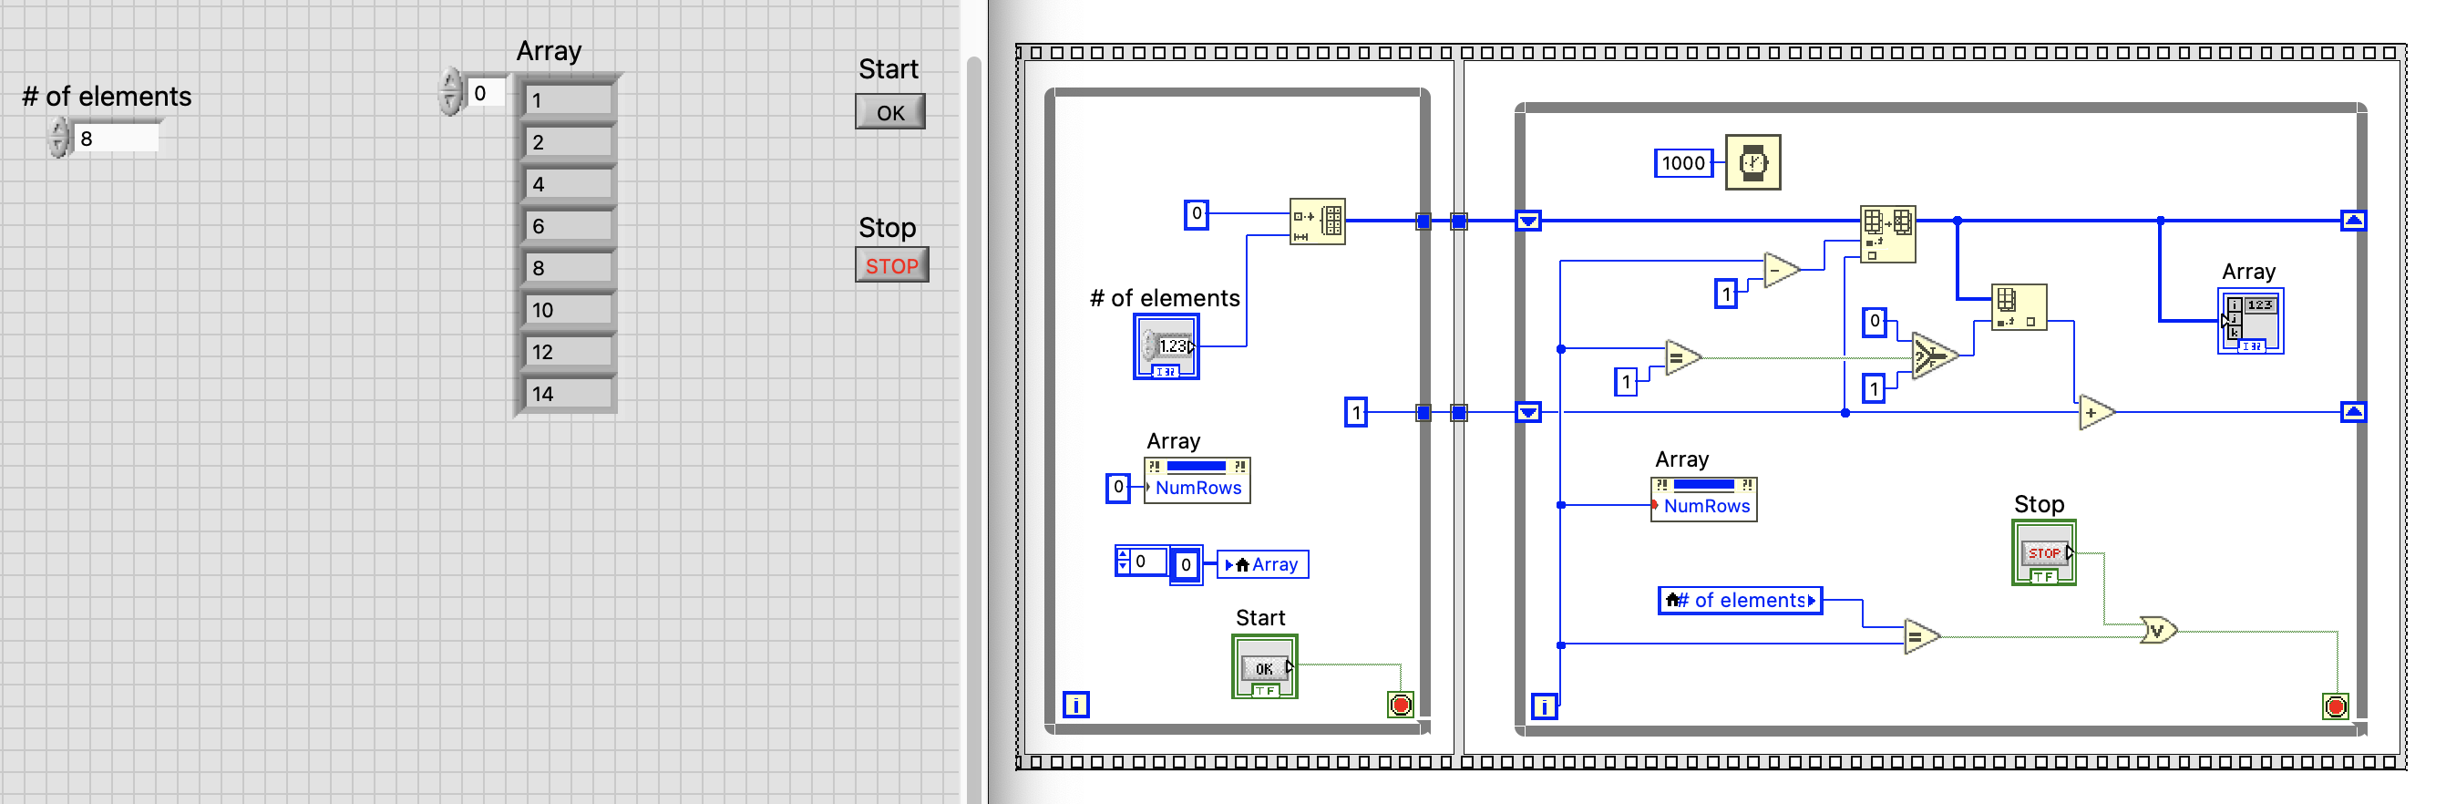Image resolution: width=2446 pixels, height=804 pixels.
Task: Click the upper left shift register of second loop
Action: (1527, 222)
